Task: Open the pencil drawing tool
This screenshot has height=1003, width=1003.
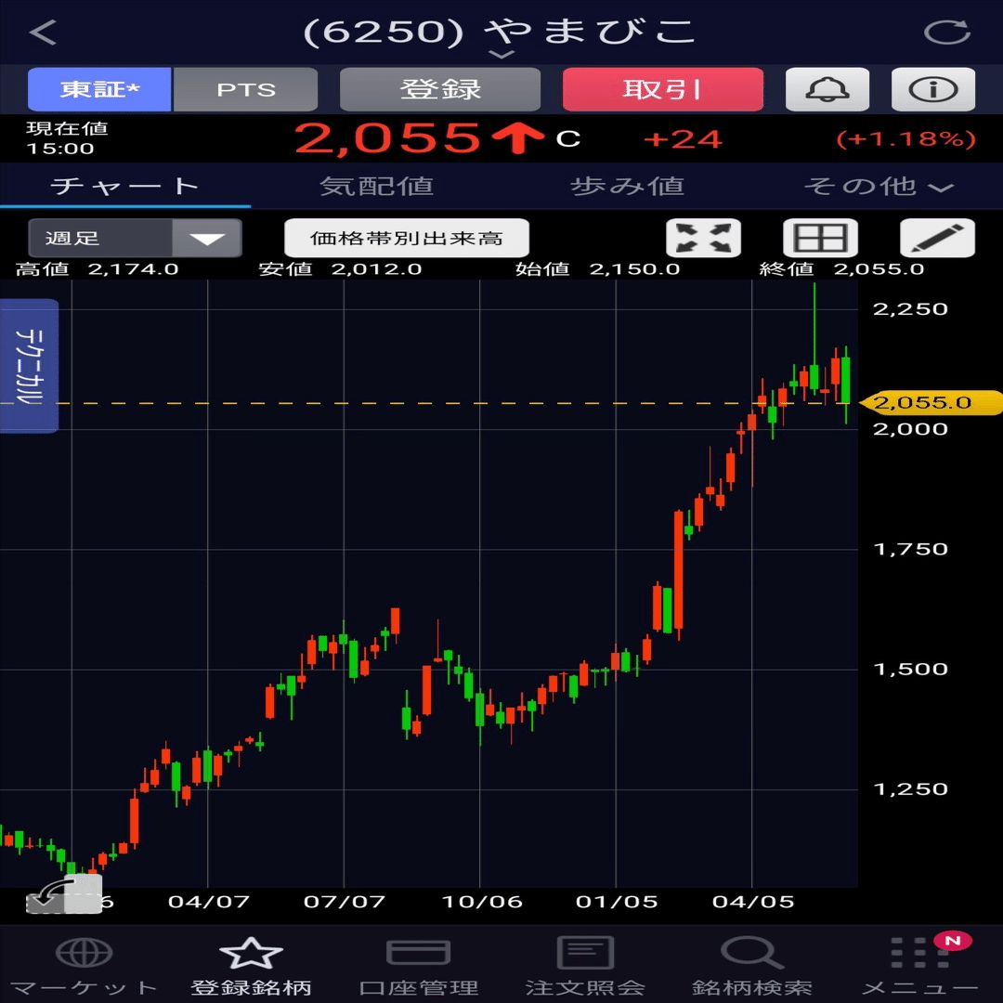Action: 938,238
